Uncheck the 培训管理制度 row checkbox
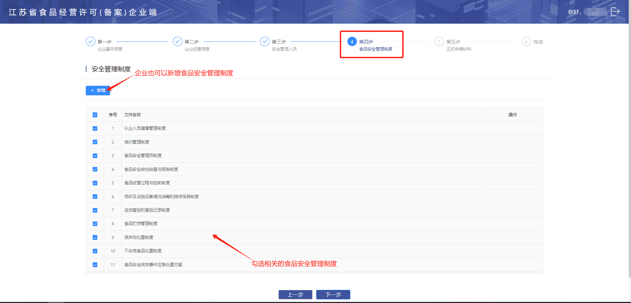The image size is (631, 303). pos(95,142)
